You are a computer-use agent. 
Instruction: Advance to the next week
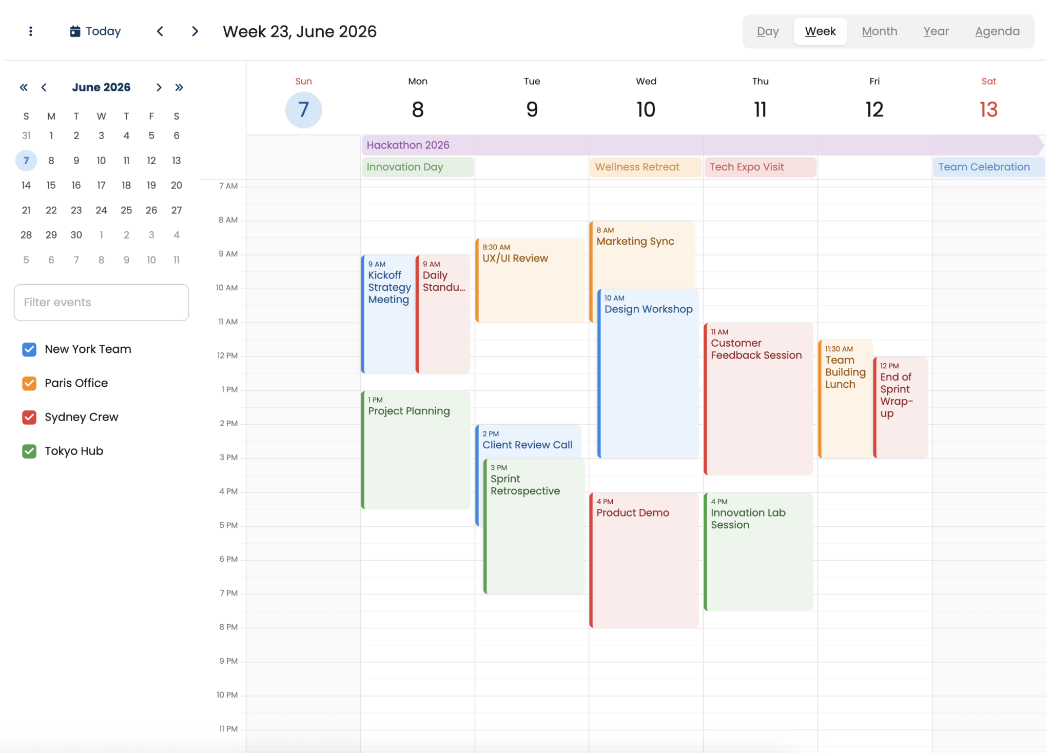point(194,31)
